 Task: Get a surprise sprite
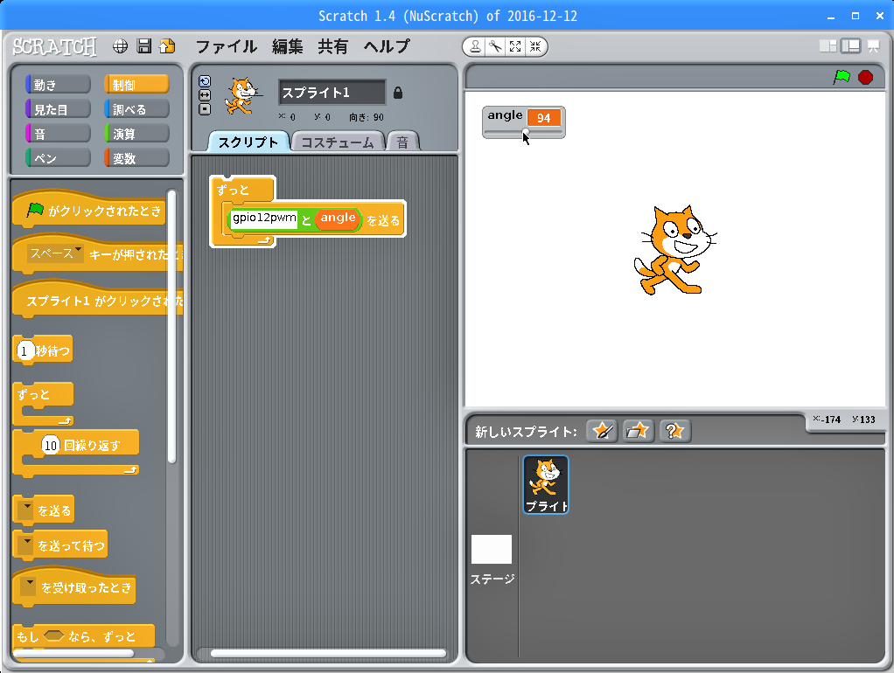pos(675,431)
